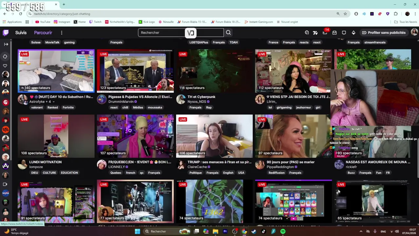Open TH et Cyberpunk stream thumbnail
The width and height of the screenshot is (419, 236).
click(x=214, y=71)
